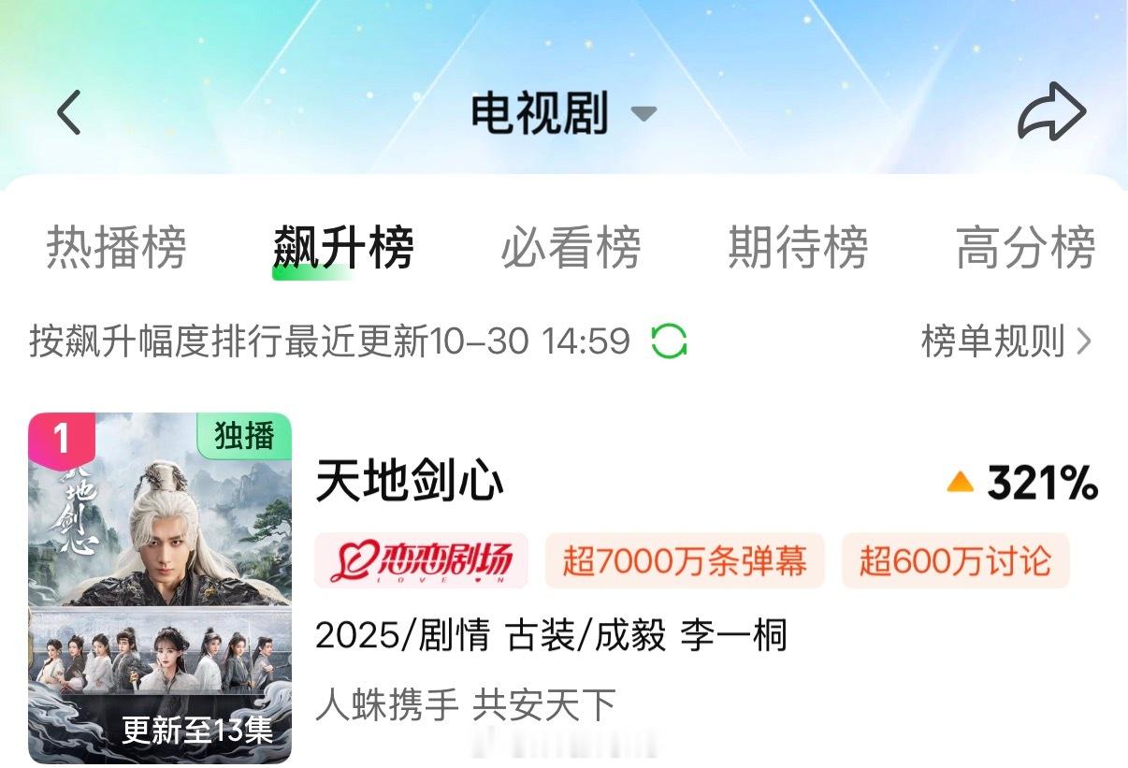
Task: Open the 高分榜 tab
Action: (1025, 248)
